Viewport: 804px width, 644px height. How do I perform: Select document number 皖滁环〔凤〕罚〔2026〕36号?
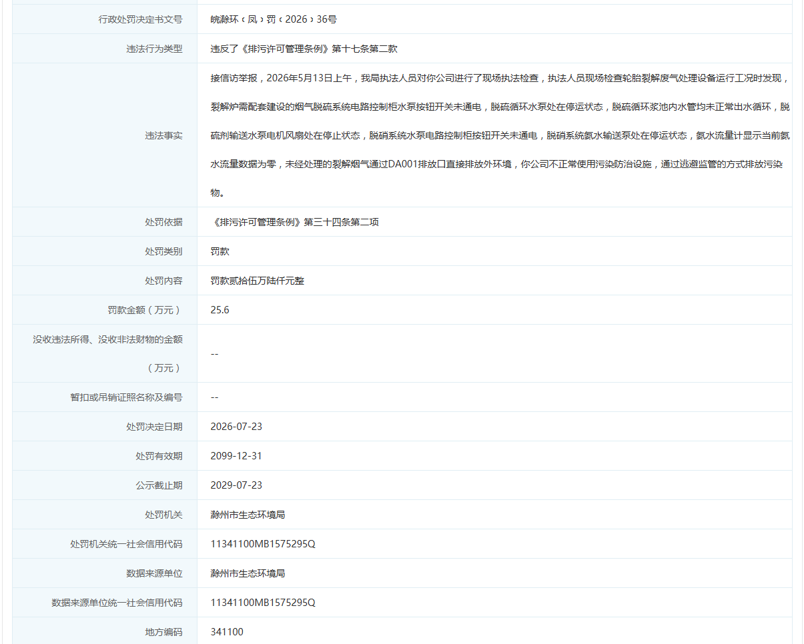pos(274,19)
